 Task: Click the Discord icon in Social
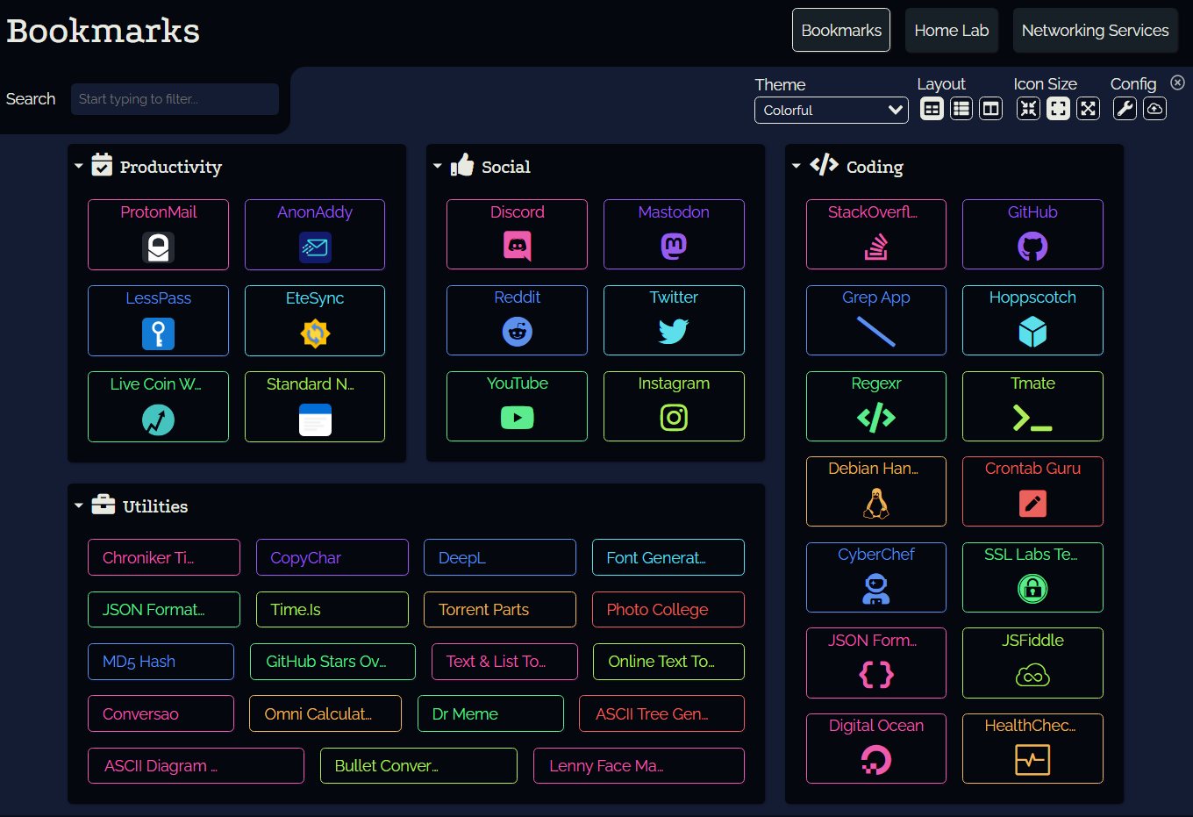pyautogui.click(x=517, y=247)
